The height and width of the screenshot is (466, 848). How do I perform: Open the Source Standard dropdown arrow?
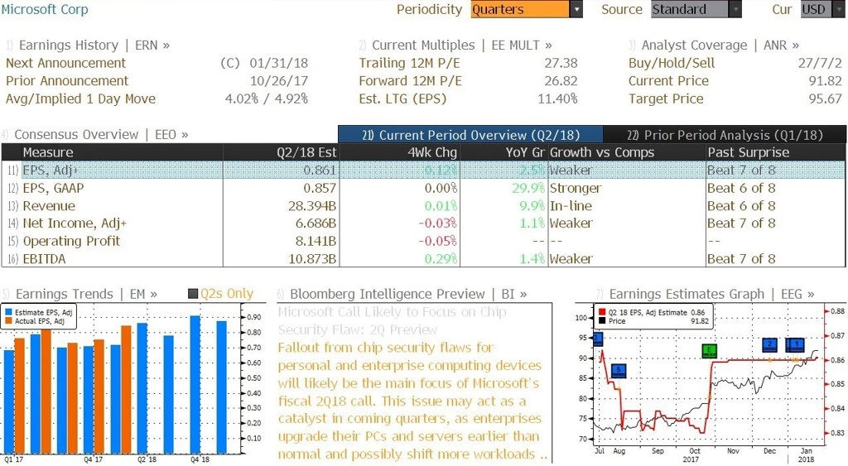pos(735,9)
